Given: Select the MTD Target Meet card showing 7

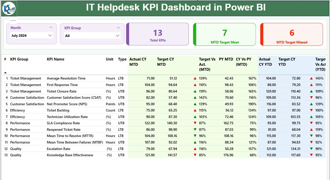Looking at the screenshot, I should [224, 34].
